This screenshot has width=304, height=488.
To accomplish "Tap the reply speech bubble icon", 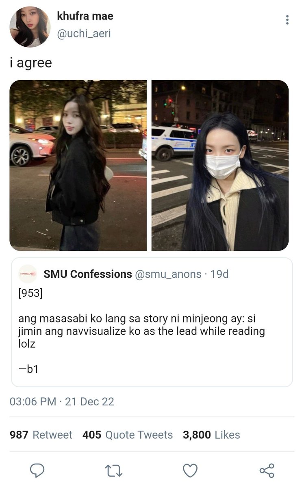I will tap(37, 471).
